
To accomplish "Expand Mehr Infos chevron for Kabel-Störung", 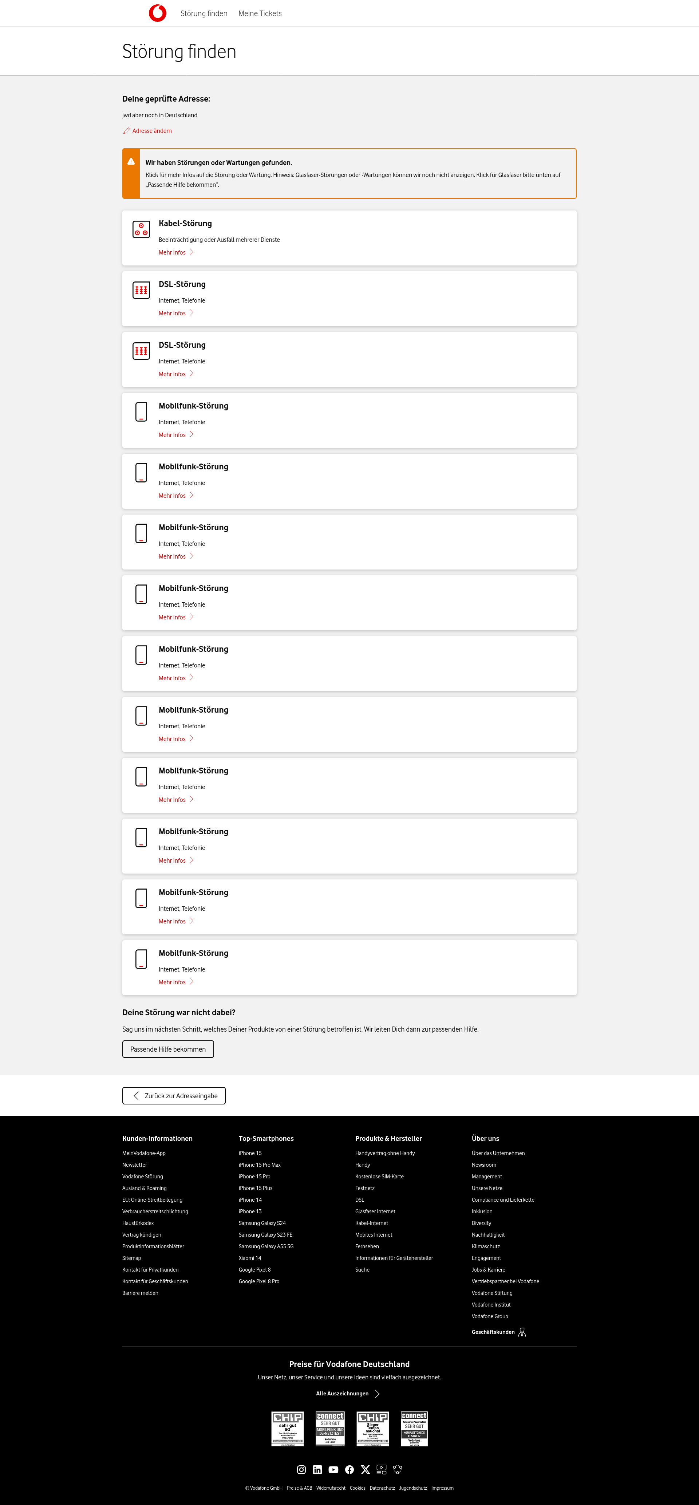I will click(191, 252).
